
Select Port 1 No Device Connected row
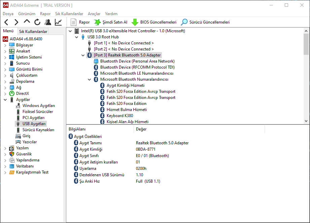pyautogui.click(x=124, y=43)
